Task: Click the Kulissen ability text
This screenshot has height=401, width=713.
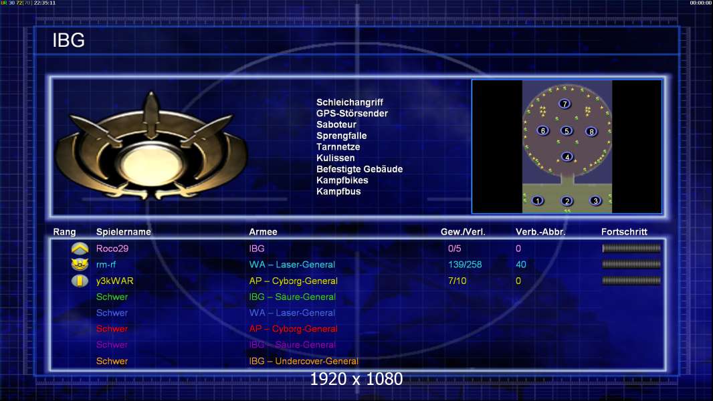Action: coord(336,158)
